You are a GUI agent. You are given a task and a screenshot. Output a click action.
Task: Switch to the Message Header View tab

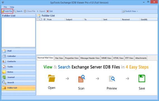(x=90, y=58)
